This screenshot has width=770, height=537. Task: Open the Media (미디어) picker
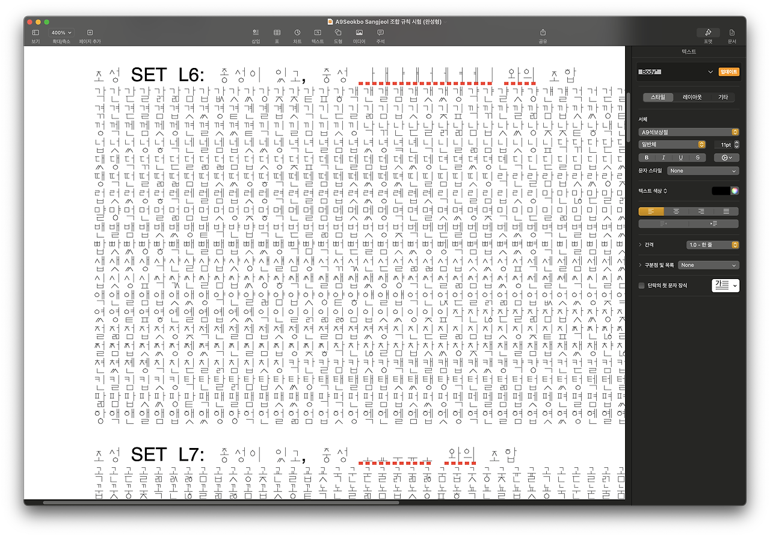(x=359, y=32)
